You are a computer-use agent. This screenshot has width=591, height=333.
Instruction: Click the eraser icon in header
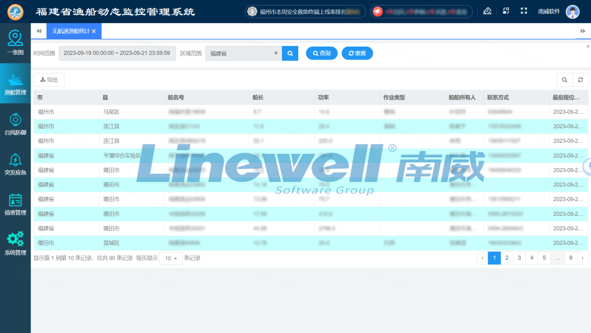click(x=488, y=11)
